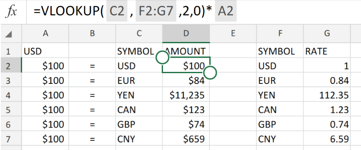Select column F header
Image resolution: width=361 pixels, height=150 pixels.
coord(280,34)
